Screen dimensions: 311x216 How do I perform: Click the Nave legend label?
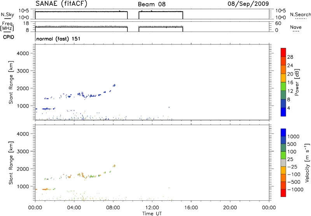click(x=296, y=27)
